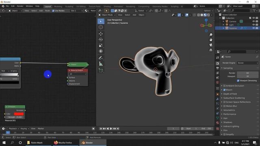Expand the Volumetrics panel
This screenshot has width=260, height=146.
(x=229, y=110)
